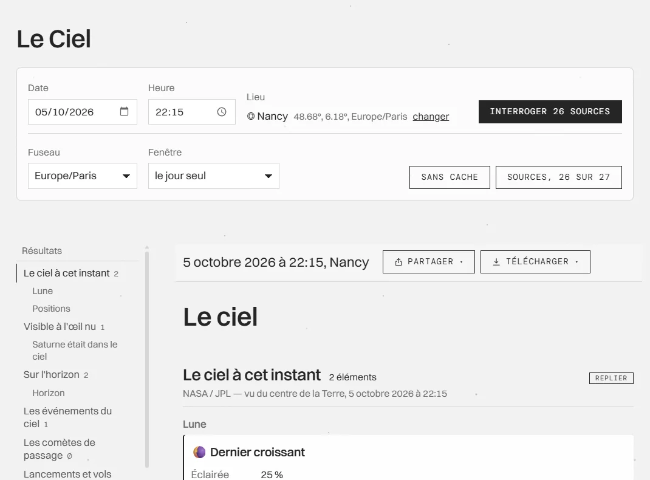Click the '2 éléments' count label
This screenshot has width=650, height=480.
pyautogui.click(x=353, y=377)
